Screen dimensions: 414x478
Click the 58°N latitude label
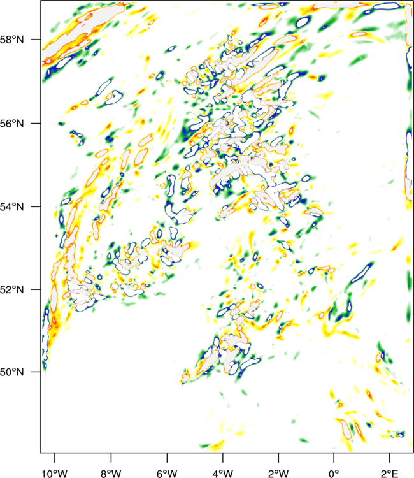(x=11, y=40)
